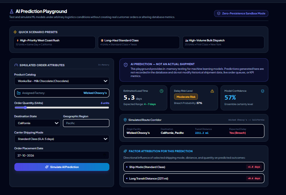Click the shield alert icon in AI Prediction notice
The image size is (286, 195).
[126, 65]
